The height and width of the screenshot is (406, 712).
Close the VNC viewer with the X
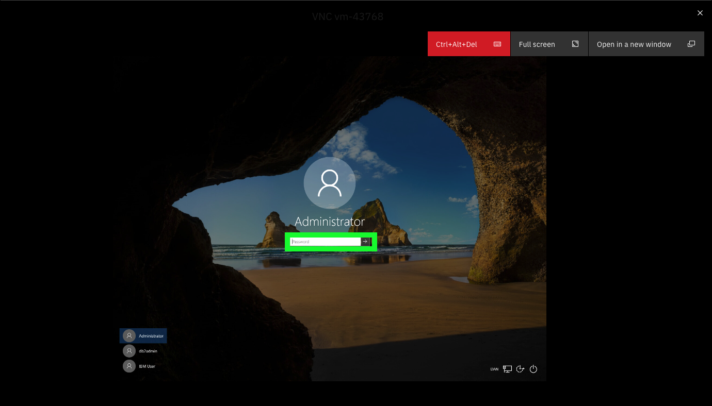(700, 13)
